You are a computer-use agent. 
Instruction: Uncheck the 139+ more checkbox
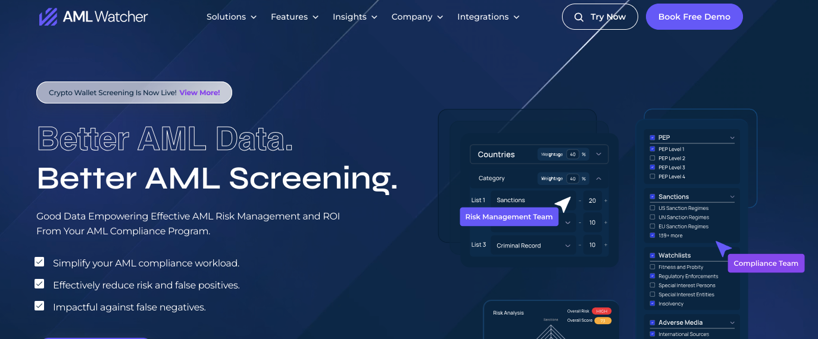652,236
